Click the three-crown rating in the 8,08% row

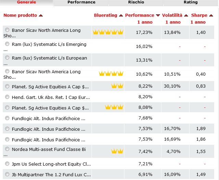tap(114, 107)
